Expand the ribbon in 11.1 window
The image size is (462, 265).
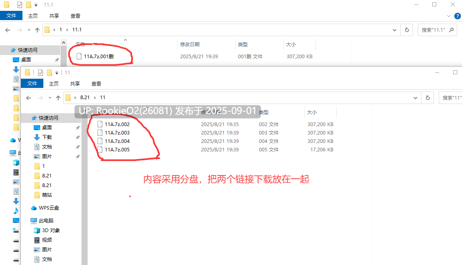coord(449,16)
